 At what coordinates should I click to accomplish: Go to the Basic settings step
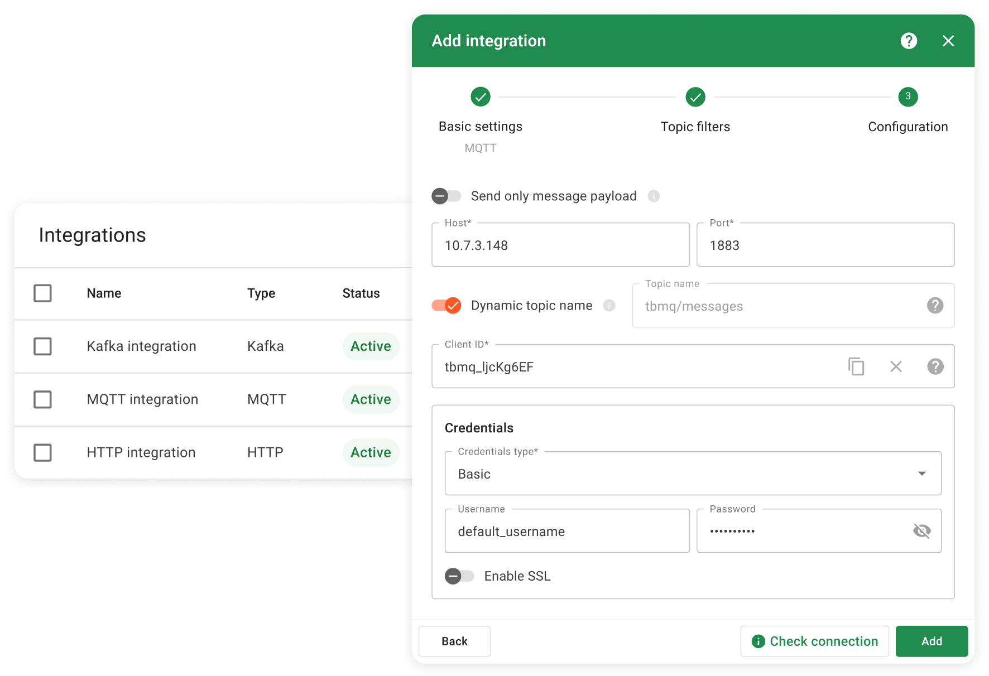click(x=481, y=97)
